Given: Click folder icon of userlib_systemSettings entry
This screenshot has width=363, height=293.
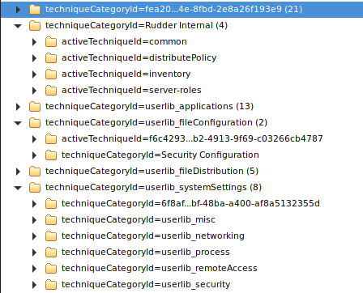Looking at the screenshot, I should (x=35, y=188).
